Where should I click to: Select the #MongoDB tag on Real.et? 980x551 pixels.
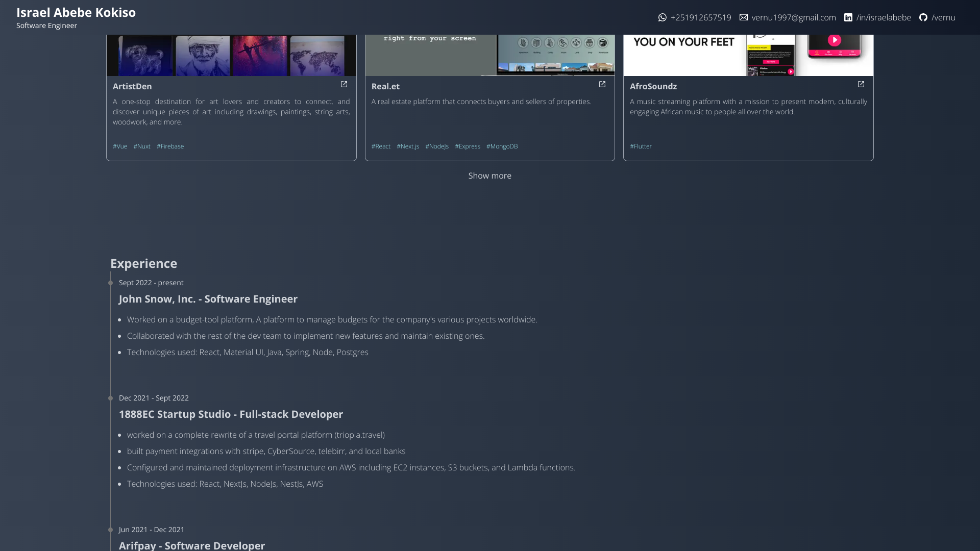502,146
